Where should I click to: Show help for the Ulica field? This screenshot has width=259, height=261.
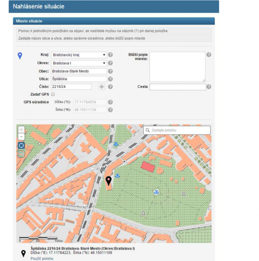click(x=110, y=79)
